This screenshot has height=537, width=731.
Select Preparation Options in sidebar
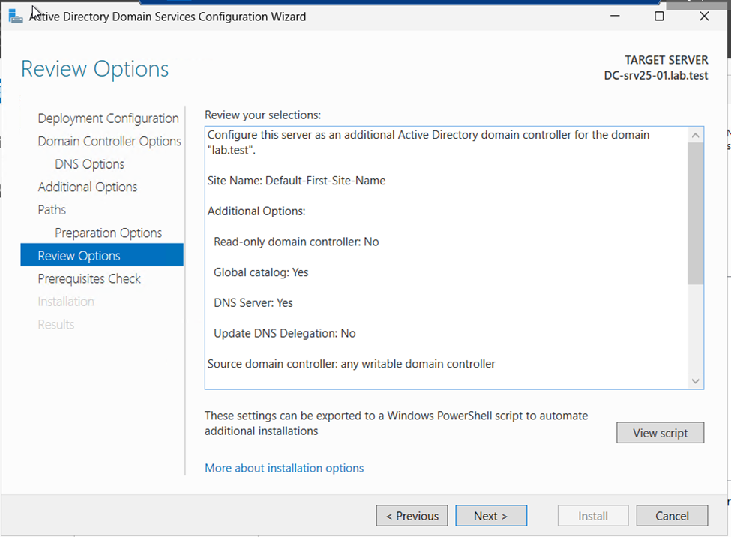point(108,232)
